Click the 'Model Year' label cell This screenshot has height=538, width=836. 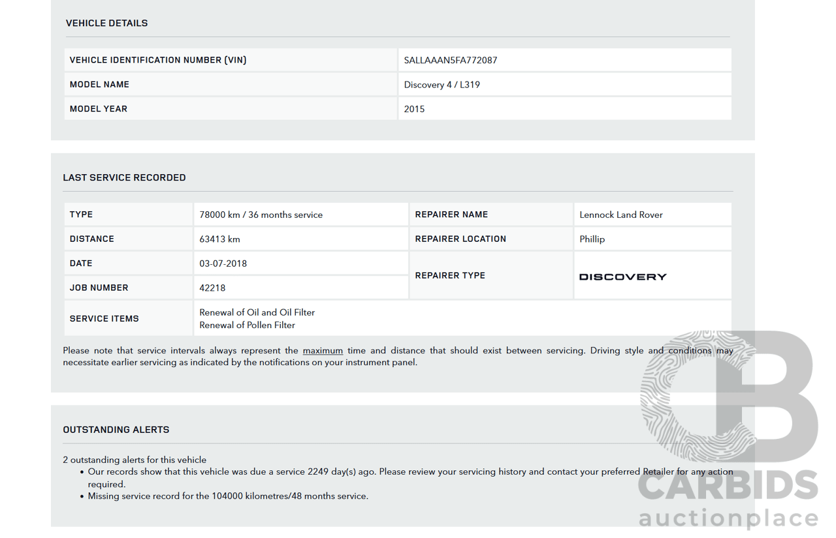pyautogui.click(x=231, y=109)
